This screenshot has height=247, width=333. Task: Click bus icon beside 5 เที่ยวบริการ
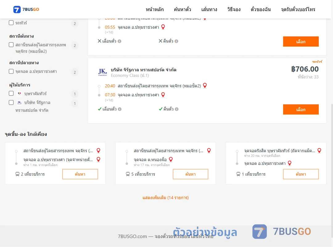[128, 174]
